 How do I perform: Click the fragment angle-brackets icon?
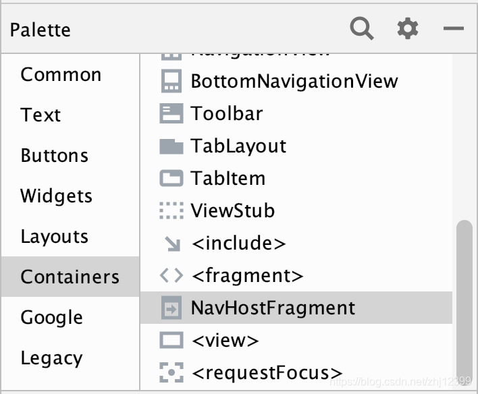pyautogui.click(x=171, y=275)
